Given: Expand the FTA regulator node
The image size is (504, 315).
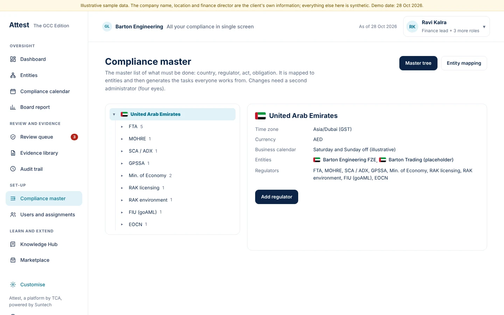Looking at the screenshot, I should 122,127.
